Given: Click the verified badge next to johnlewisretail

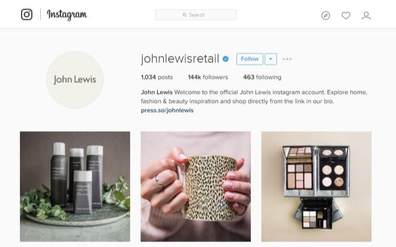Looking at the screenshot, I should [x=226, y=59].
